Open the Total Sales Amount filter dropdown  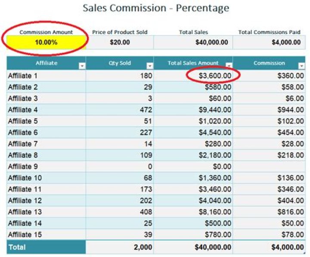pos(229,66)
